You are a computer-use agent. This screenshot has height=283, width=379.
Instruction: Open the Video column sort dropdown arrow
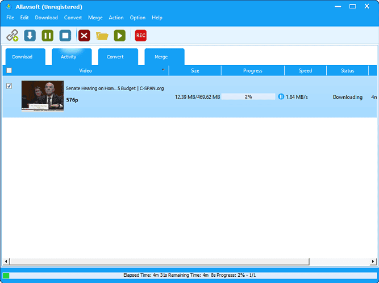(163, 70)
